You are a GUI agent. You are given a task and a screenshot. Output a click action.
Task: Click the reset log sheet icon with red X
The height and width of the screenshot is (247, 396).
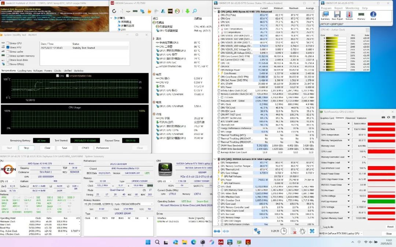click(293, 231)
